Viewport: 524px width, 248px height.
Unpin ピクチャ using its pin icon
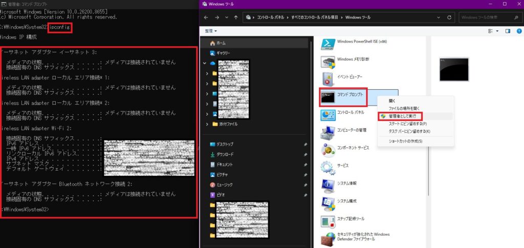click(x=305, y=175)
